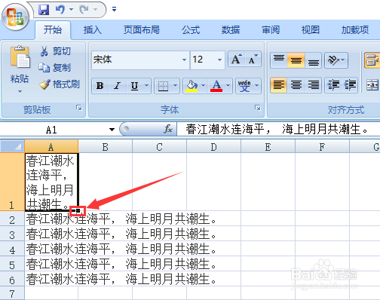Toggle top vertical alignment
This screenshot has width=380, height=300.
click(x=279, y=60)
